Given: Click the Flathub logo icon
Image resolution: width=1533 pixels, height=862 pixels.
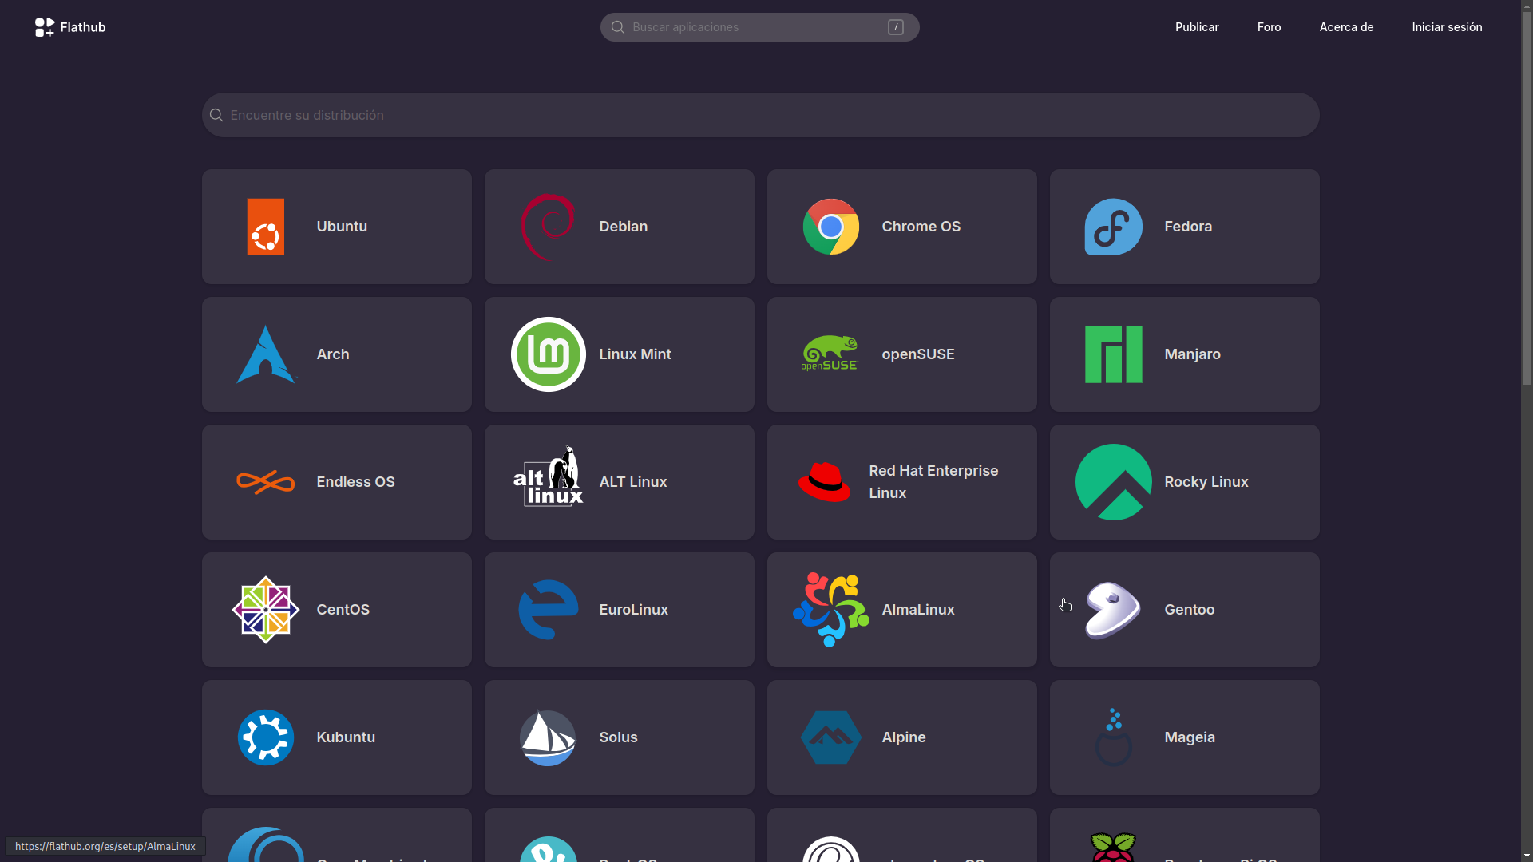Looking at the screenshot, I should click(x=44, y=26).
